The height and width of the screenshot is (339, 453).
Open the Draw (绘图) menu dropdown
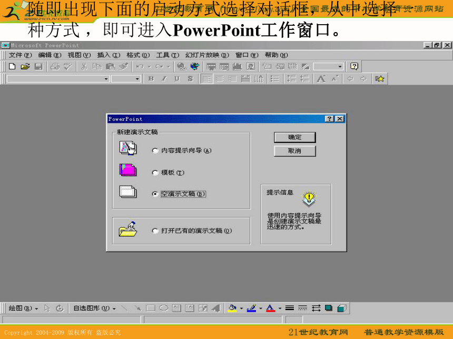(23, 308)
